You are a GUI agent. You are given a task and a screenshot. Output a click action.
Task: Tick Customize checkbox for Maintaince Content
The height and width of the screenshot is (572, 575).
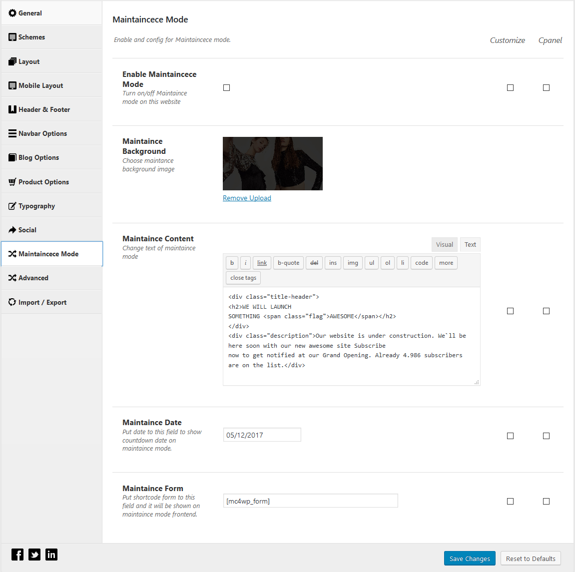[x=510, y=311]
